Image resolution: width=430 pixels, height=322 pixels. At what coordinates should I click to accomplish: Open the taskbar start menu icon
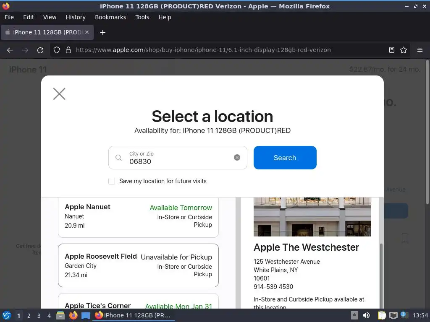(x=7, y=315)
